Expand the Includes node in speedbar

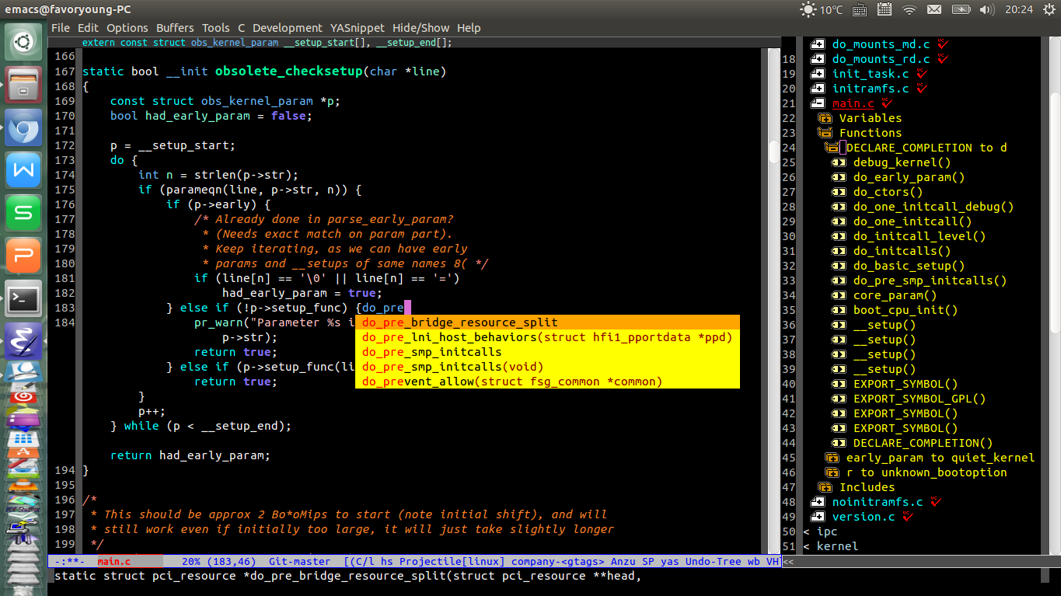824,487
